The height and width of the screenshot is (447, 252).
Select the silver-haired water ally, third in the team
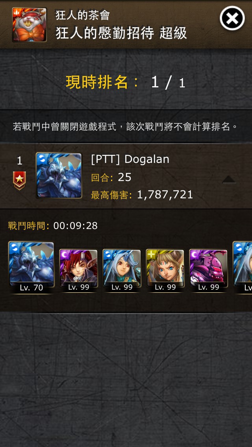pyautogui.click(x=122, y=270)
